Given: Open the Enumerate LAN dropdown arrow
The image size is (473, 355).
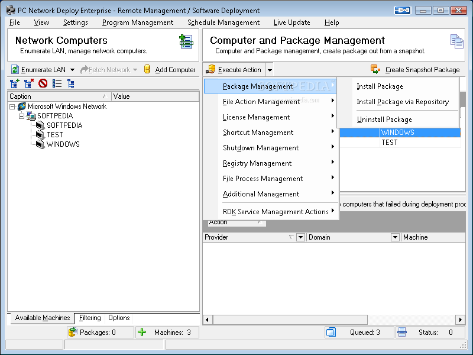Looking at the screenshot, I should (72, 70).
